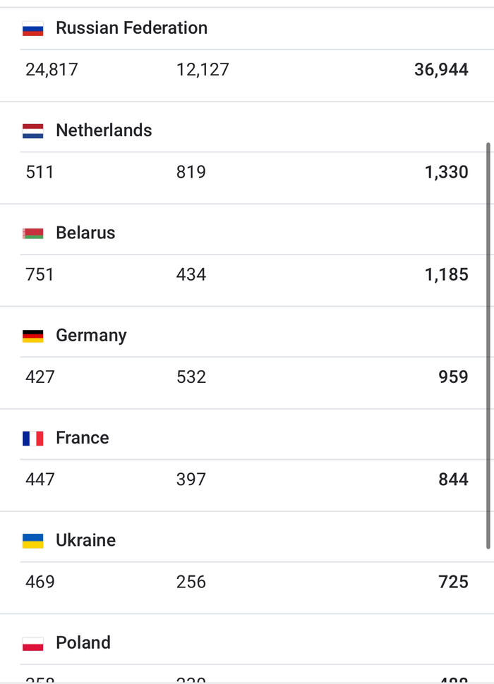Open the Netherlands country name
The height and width of the screenshot is (684, 494).
[x=104, y=130]
